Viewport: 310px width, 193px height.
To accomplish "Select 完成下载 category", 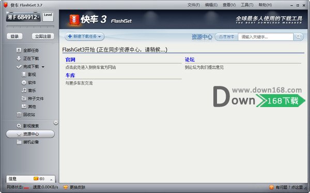I will [31, 66].
